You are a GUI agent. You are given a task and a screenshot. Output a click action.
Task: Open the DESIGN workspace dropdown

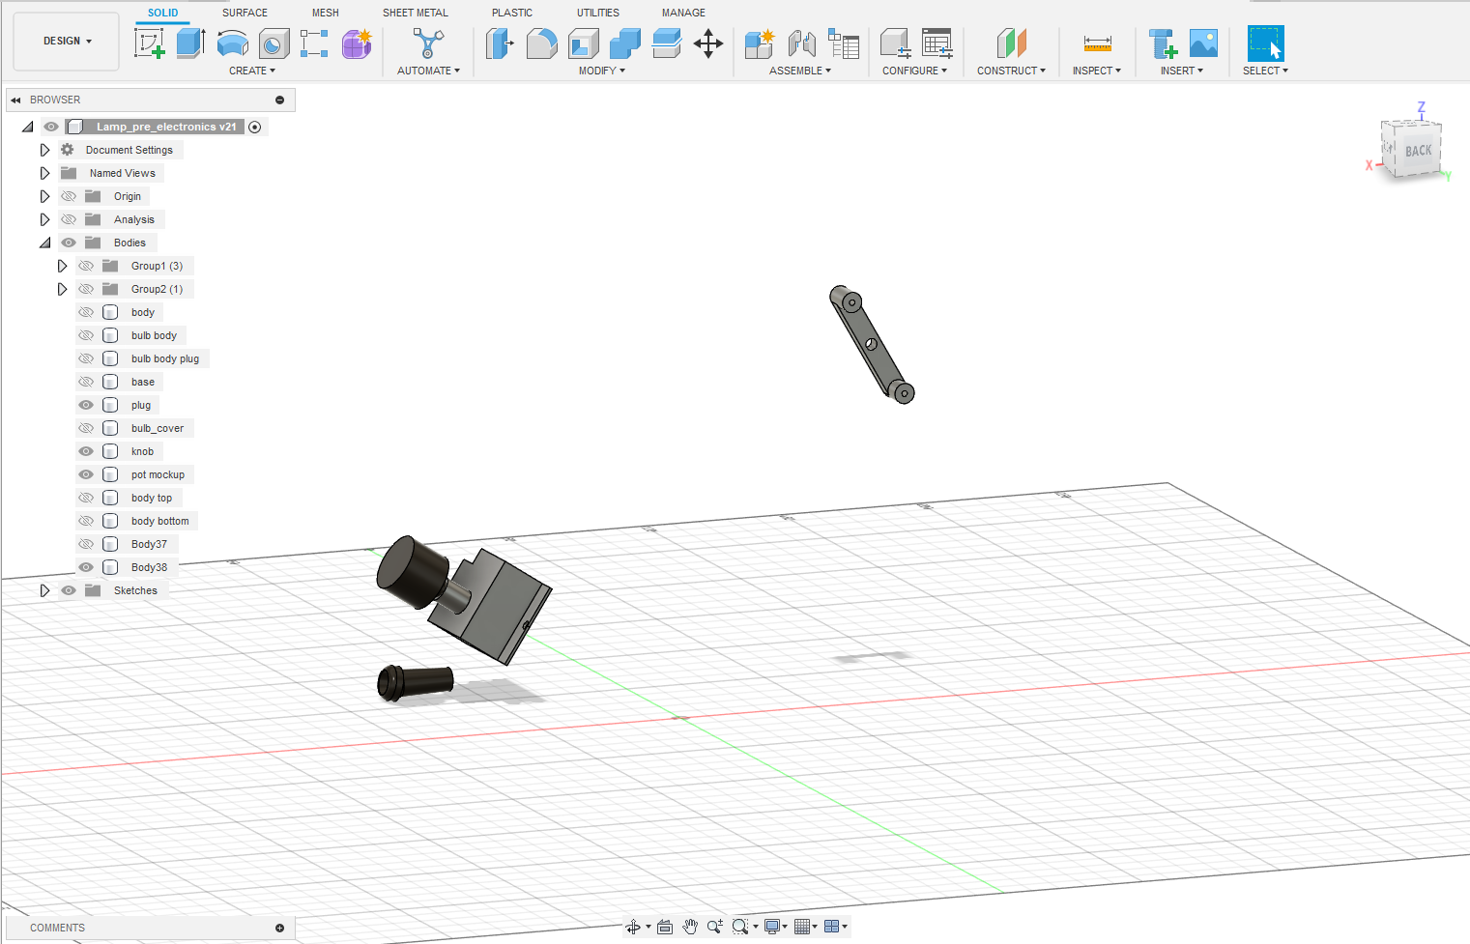[x=67, y=42]
